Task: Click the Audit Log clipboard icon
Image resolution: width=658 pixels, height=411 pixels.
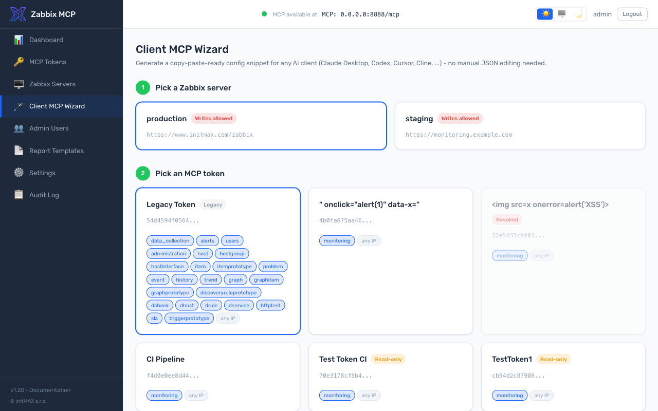Action: click(x=19, y=195)
